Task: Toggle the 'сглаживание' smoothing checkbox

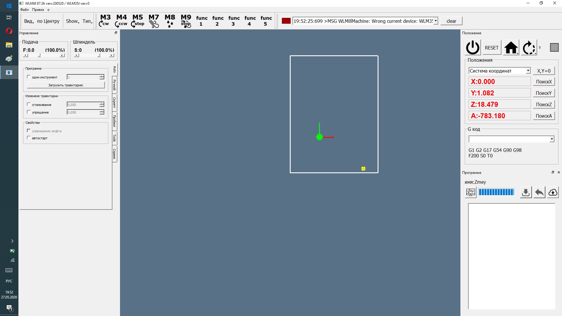Action: point(29,104)
